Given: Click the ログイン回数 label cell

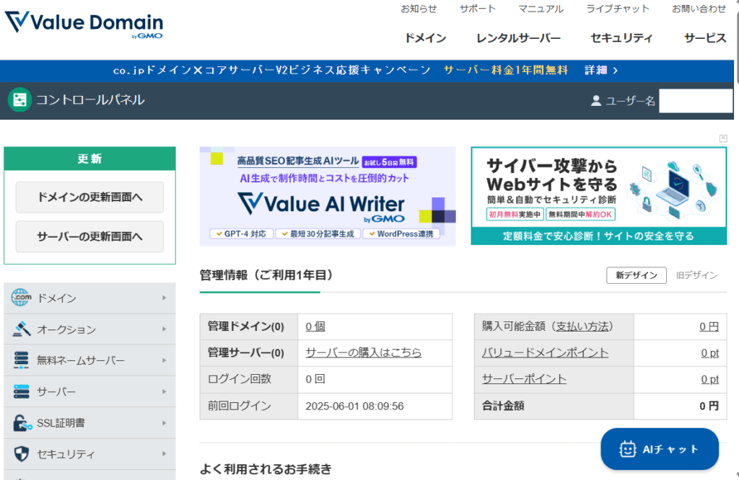Looking at the screenshot, I should [249, 379].
